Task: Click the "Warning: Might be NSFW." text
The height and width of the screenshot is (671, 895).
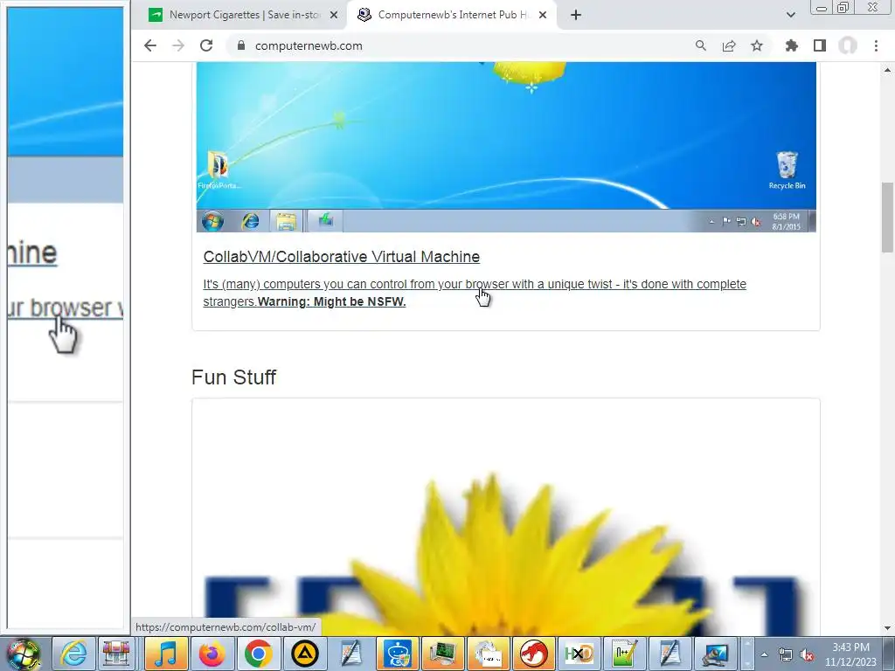Action: click(331, 301)
